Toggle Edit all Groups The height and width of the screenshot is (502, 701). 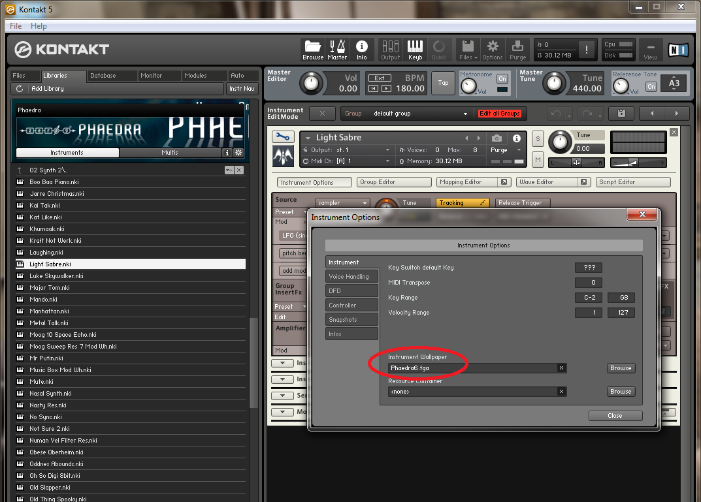click(x=500, y=114)
